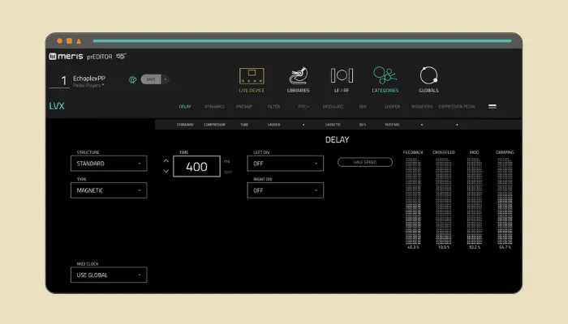Open the Libraries icon
The height and width of the screenshot is (324, 568).
click(298, 75)
